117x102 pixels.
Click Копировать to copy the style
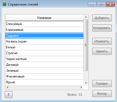click(x=102, y=28)
